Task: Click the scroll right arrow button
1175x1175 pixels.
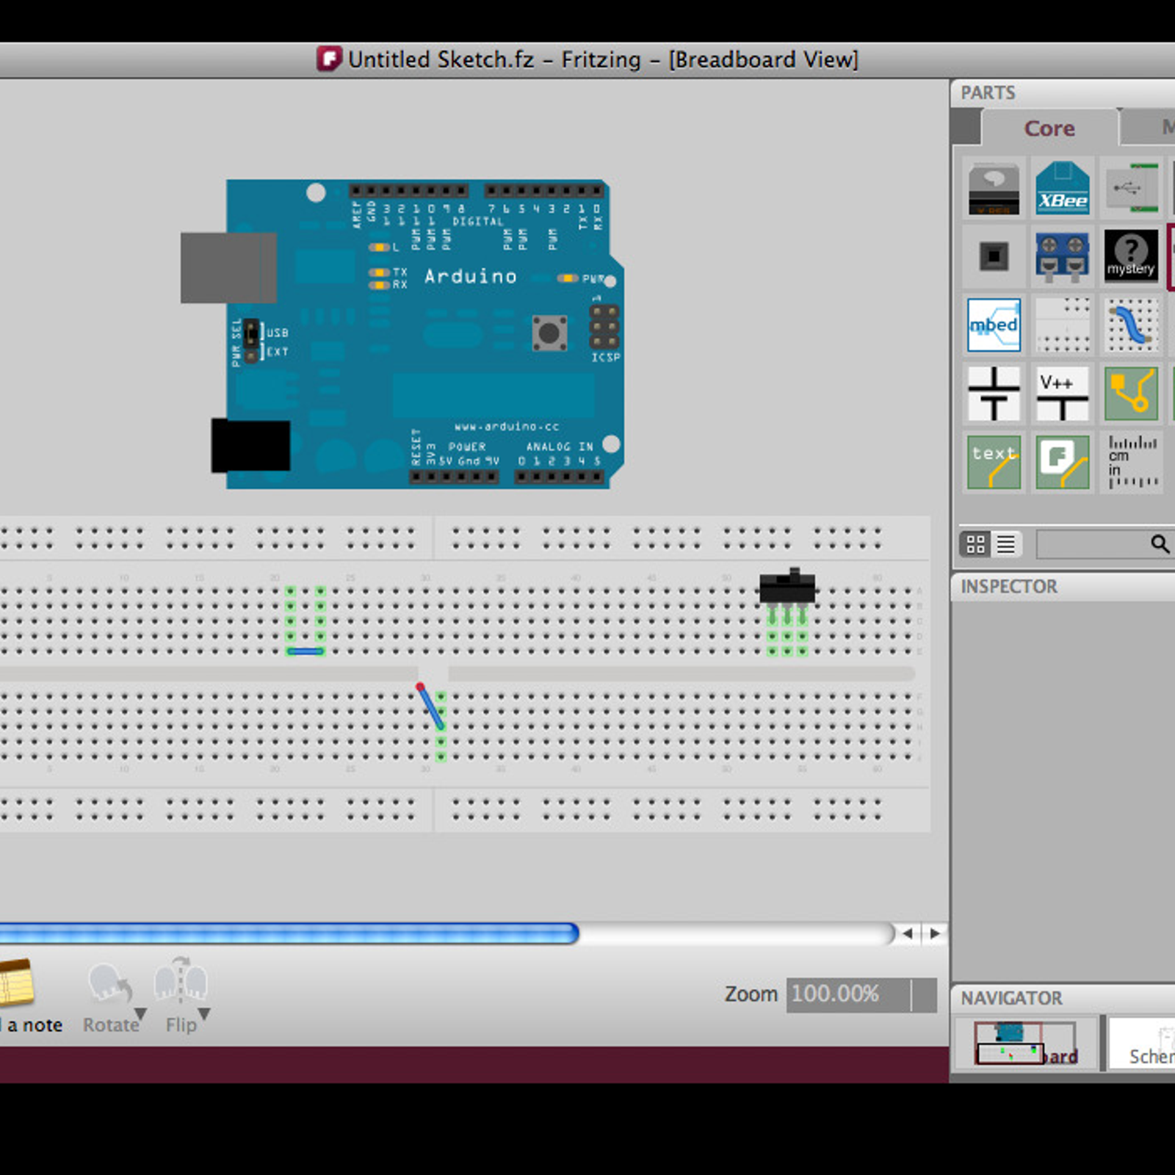Action: click(x=935, y=933)
